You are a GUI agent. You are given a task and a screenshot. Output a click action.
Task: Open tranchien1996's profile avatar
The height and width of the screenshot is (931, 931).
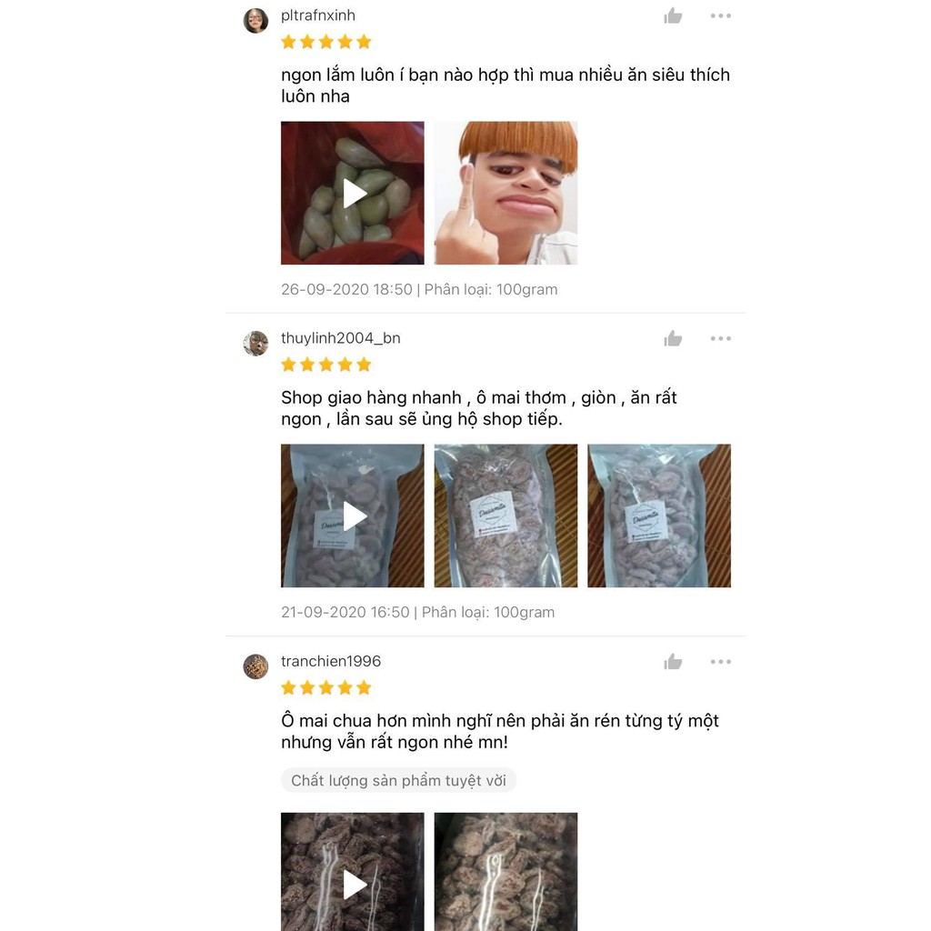click(x=255, y=666)
